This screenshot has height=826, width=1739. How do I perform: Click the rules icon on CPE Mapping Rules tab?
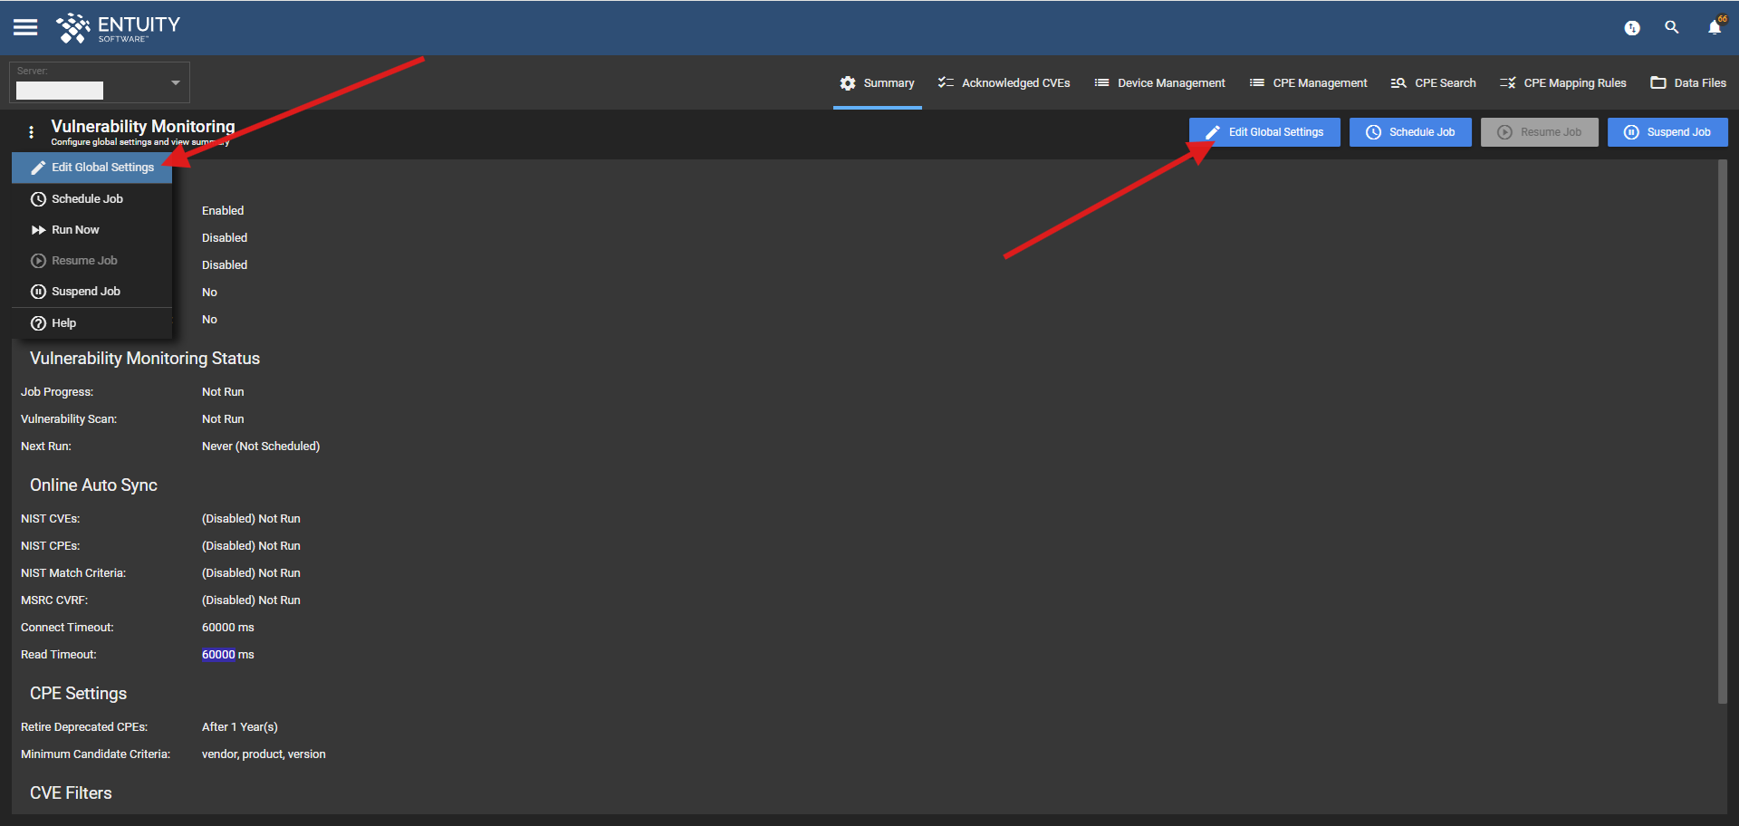[x=1507, y=83]
